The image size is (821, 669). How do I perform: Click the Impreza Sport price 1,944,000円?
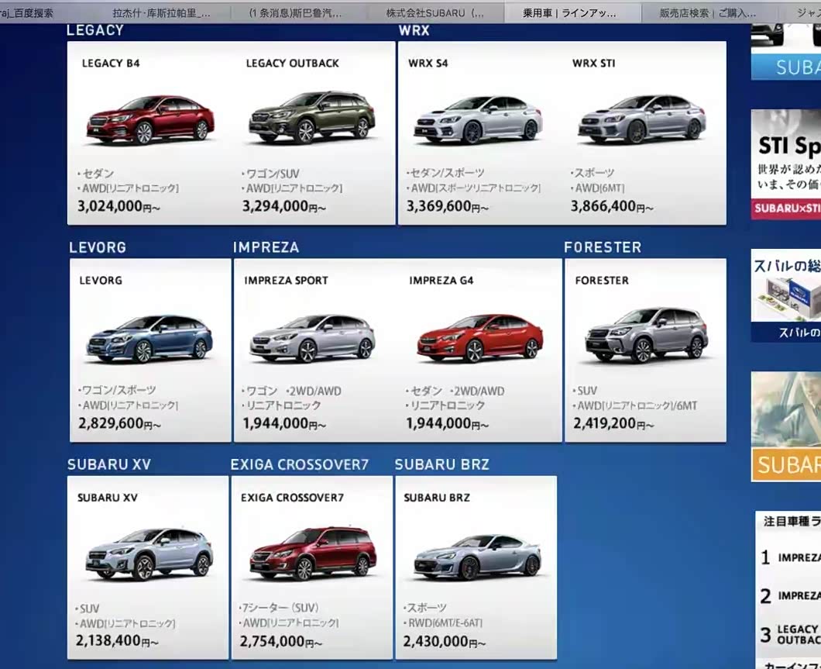(x=284, y=423)
